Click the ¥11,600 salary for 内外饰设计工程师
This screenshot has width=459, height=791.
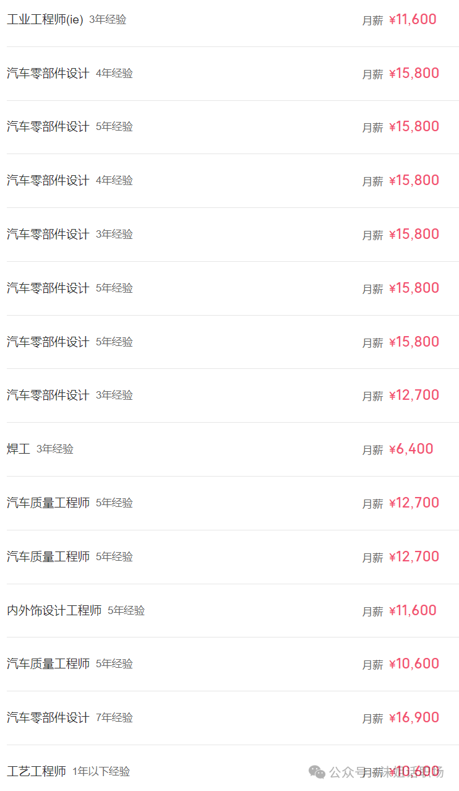pyautogui.click(x=413, y=611)
